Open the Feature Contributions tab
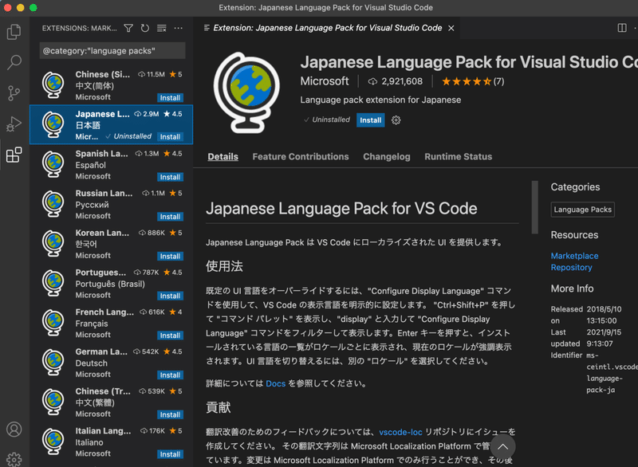The height and width of the screenshot is (467, 638). click(x=301, y=156)
